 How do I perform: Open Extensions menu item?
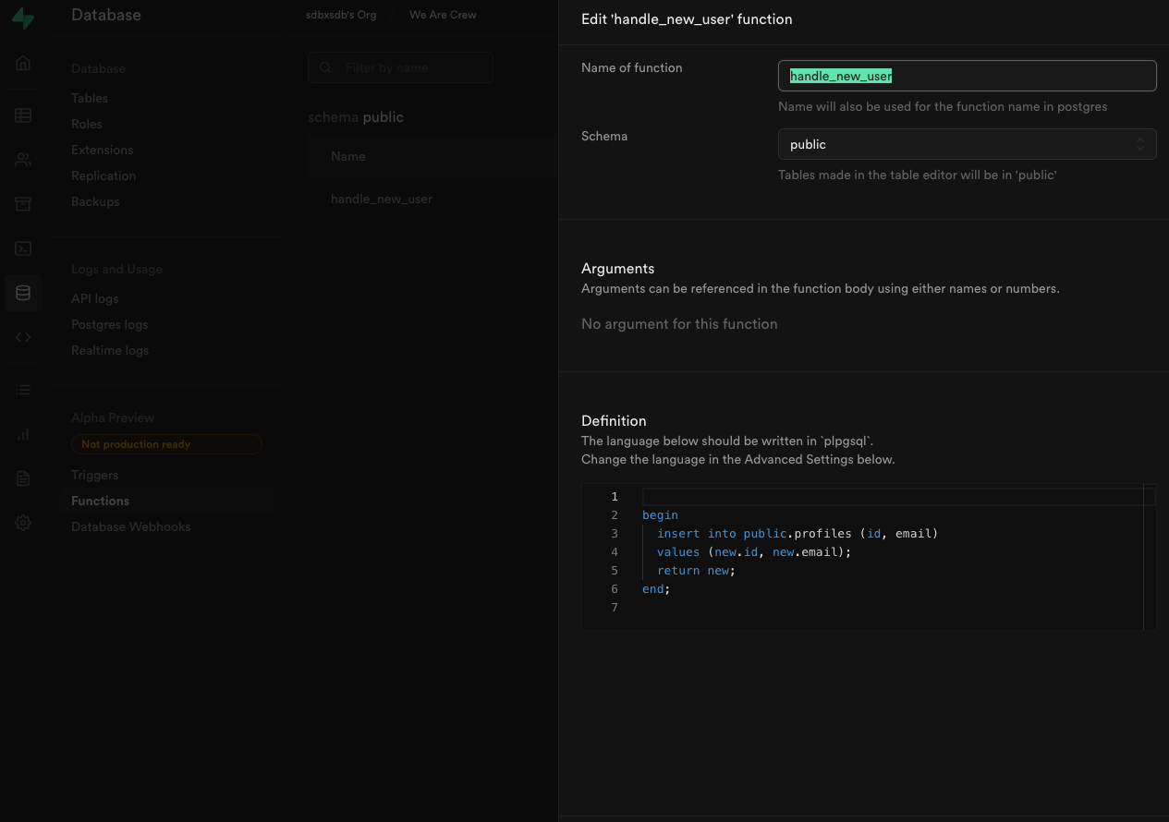click(x=103, y=150)
